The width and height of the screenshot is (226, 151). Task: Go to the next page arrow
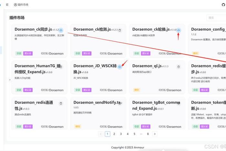(155, 134)
